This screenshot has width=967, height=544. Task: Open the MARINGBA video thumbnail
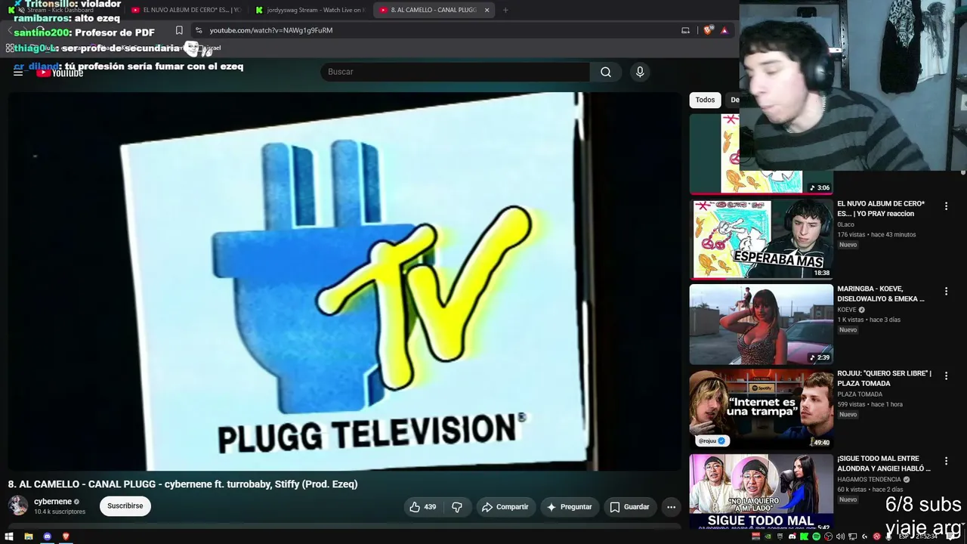click(x=761, y=324)
